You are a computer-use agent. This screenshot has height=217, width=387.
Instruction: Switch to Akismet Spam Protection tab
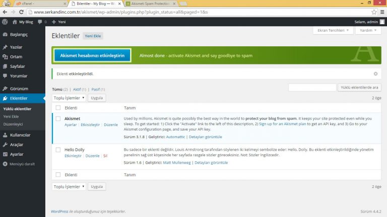point(151,4)
